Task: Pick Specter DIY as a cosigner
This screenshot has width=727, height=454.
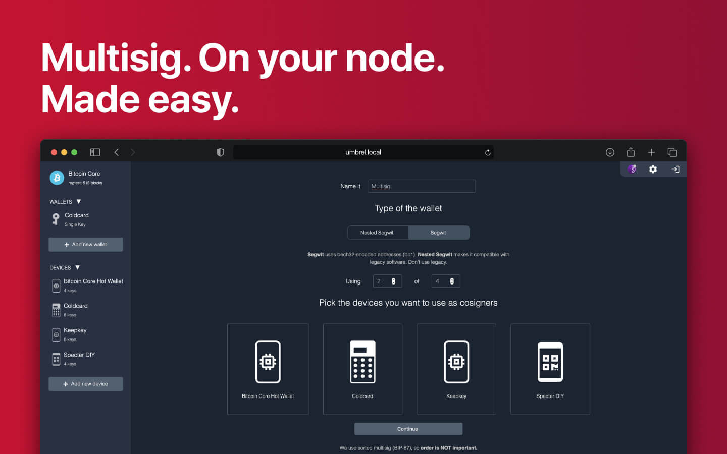Action: (550, 369)
